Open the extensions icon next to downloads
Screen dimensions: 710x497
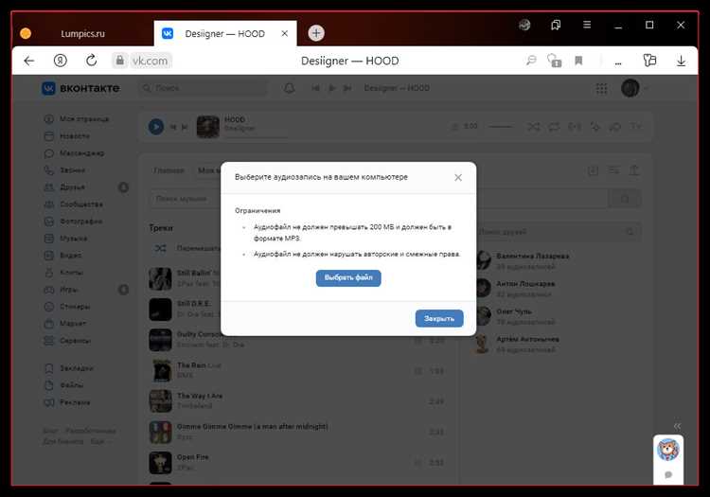pyautogui.click(x=649, y=61)
